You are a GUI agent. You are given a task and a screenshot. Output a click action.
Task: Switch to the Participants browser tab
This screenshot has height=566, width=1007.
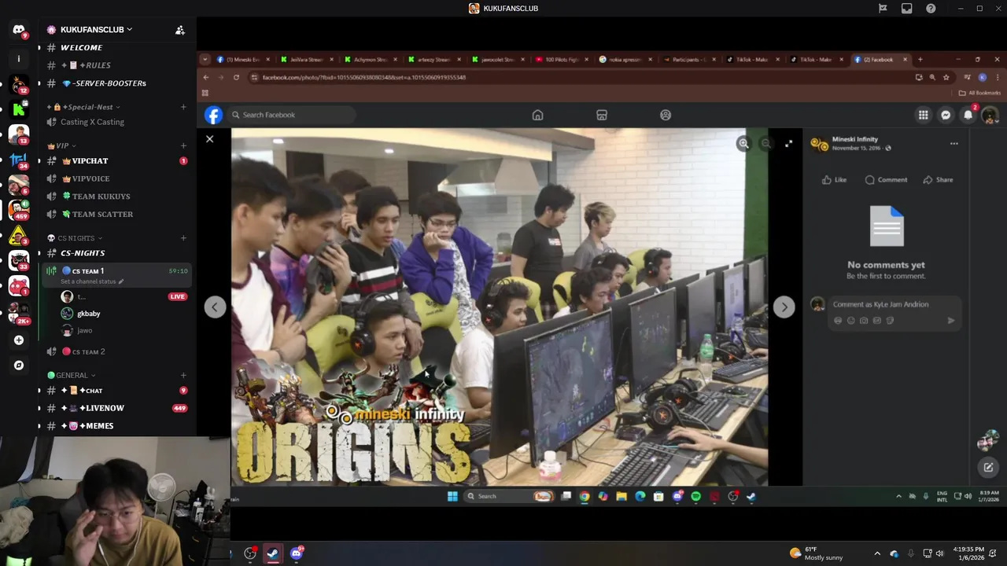(x=688, y=60)
